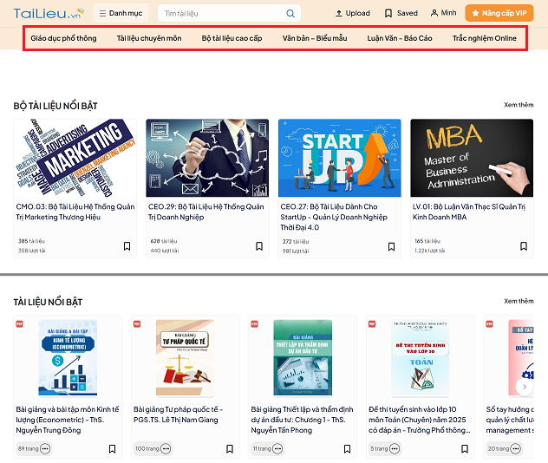Click the 272 tài liệu count text

pyautogui.click(x=296, y=241)
